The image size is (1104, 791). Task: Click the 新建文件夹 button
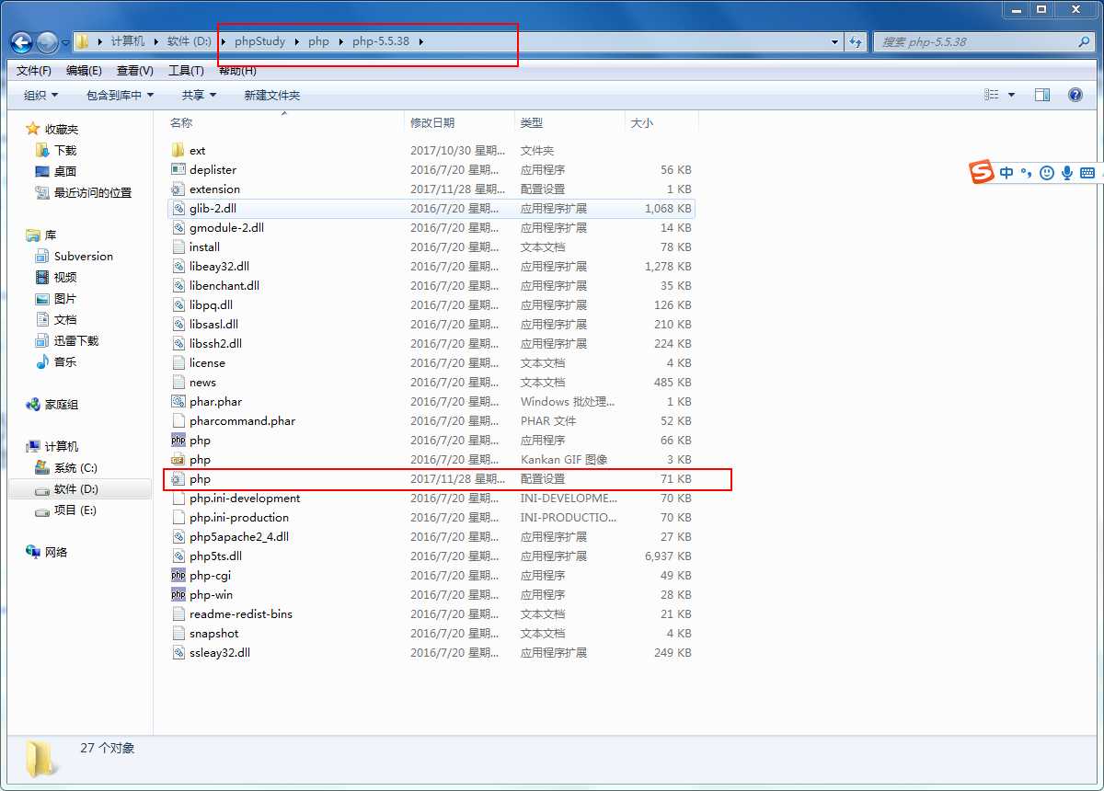[272, 95]
